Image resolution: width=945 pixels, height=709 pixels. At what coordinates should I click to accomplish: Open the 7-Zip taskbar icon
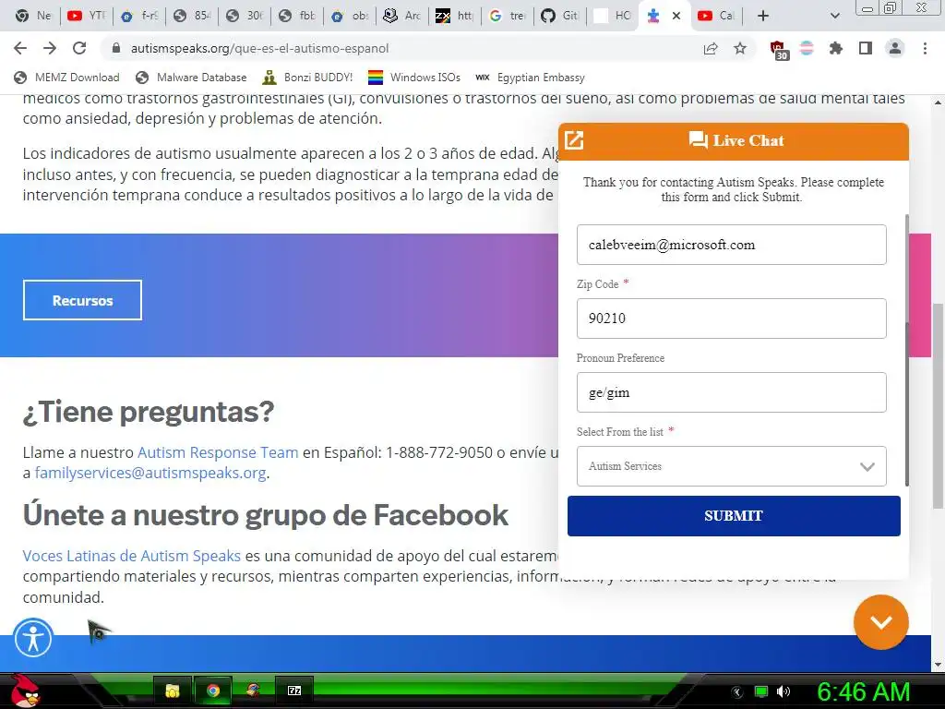[294, 691]
